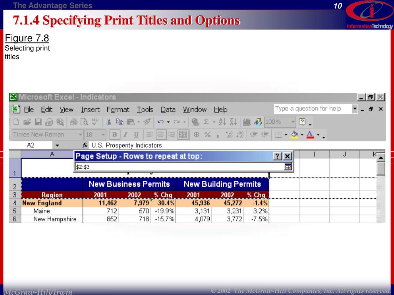This screenshot has height=295, width=394.
Task: Click the Insert Function fx button
Action: click(85, 145)
